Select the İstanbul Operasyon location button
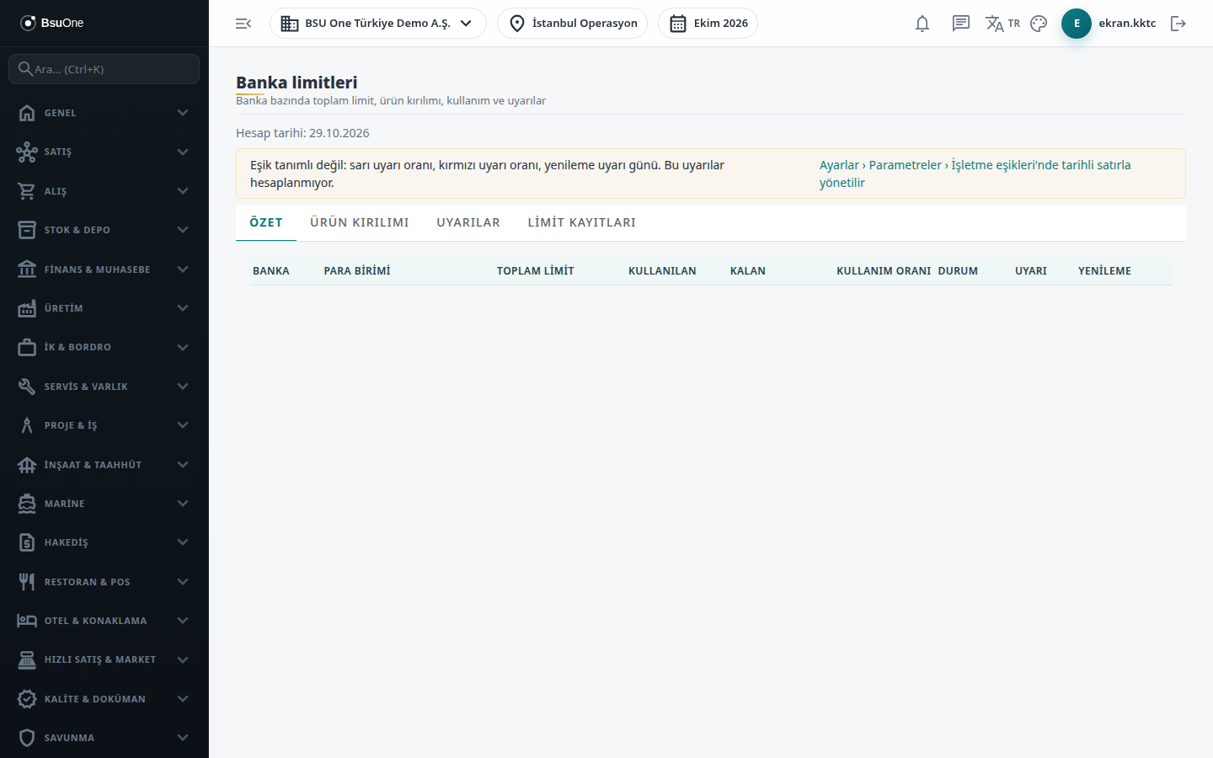The image size is (1213, 758). coord(573,24)
